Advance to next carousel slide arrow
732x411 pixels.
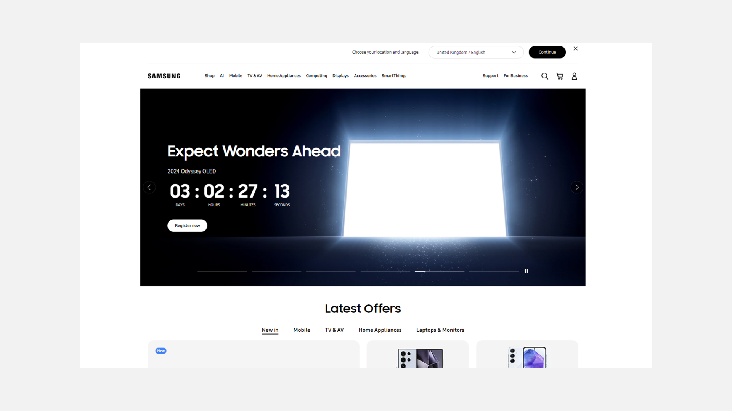point(577,187)
